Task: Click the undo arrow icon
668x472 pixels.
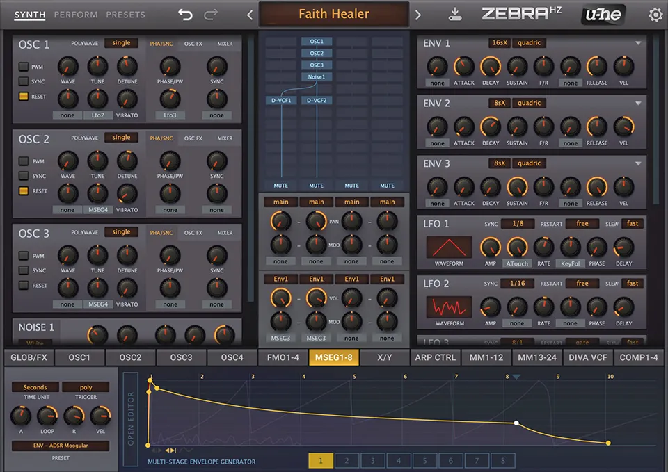Action: (185, 14)
